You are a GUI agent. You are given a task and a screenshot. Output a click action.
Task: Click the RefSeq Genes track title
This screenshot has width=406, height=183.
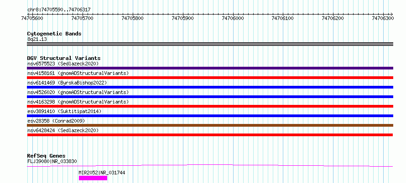pos(46,156)
